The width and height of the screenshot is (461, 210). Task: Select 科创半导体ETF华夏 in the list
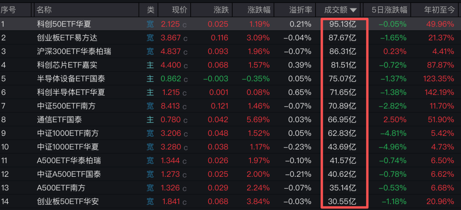[71, 92]
